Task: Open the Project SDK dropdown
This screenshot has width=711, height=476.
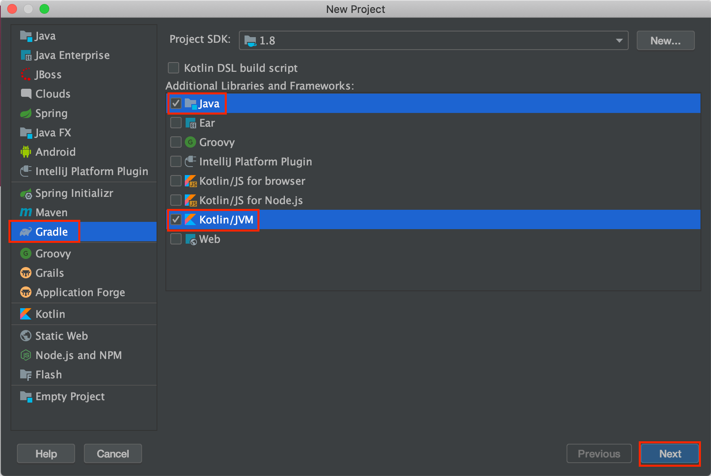Action: 432,40
